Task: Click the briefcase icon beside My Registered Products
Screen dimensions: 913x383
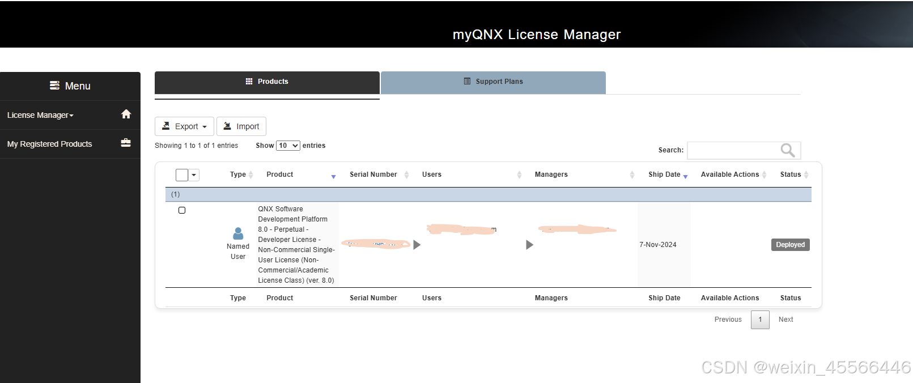Action: click(x=126, y=143)
